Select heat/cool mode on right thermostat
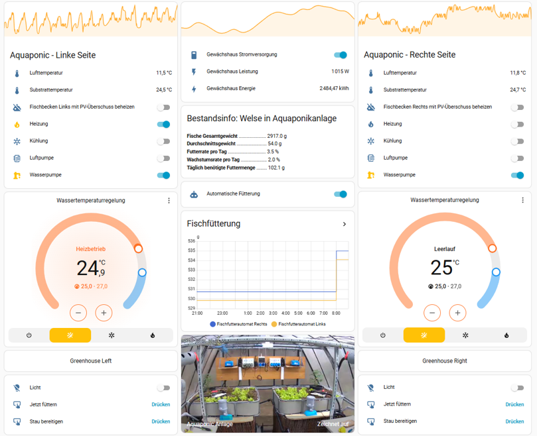Viewport: 537px width, 436px height. (424, 335)
